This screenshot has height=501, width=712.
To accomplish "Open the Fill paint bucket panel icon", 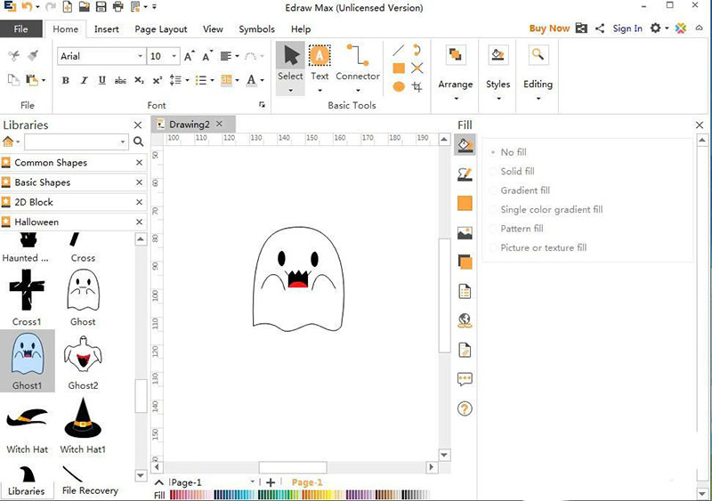I will 465,145.
